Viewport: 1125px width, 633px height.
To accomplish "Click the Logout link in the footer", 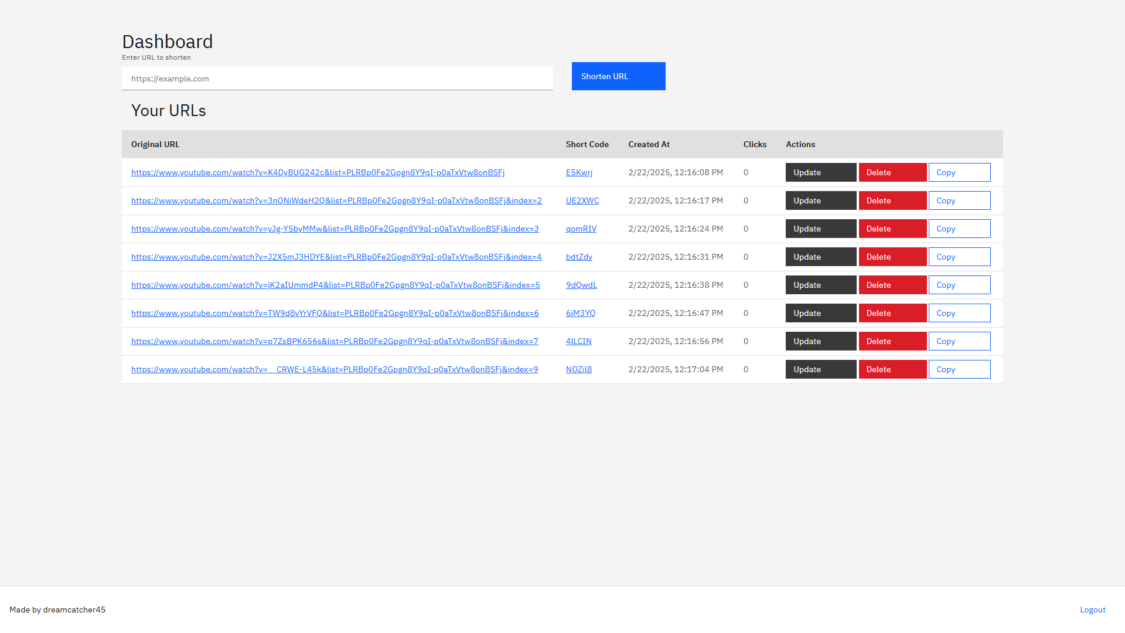I will pyautogui.click(x=1093, y=610).
